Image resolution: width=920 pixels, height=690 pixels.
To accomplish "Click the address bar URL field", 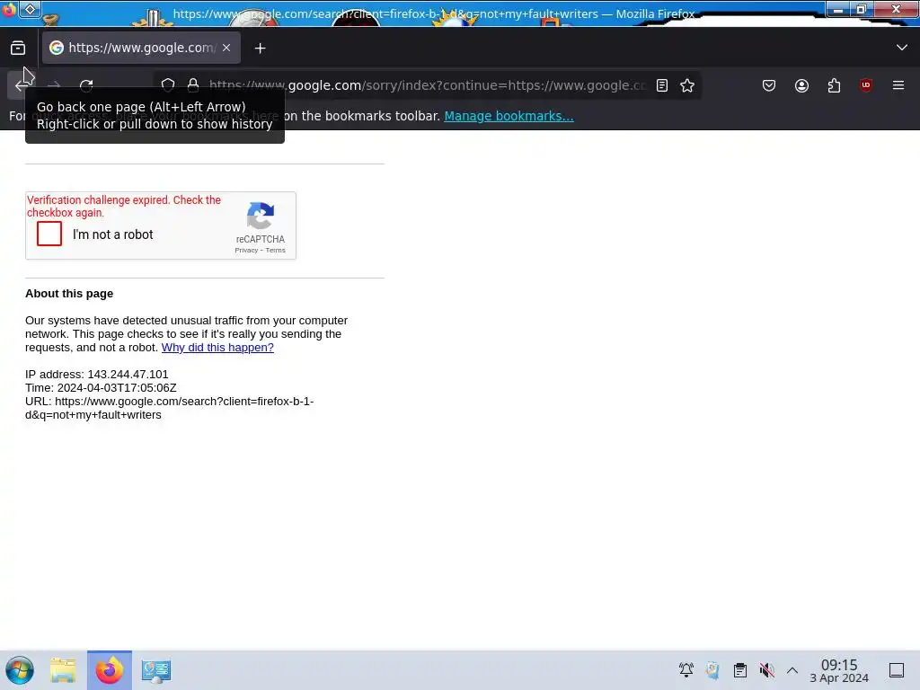I will 427,85.
